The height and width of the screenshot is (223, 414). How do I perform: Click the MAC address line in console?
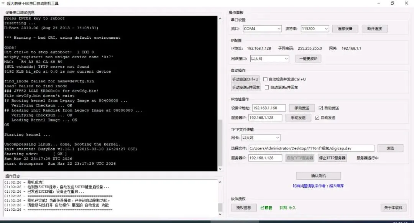(33, 62)
